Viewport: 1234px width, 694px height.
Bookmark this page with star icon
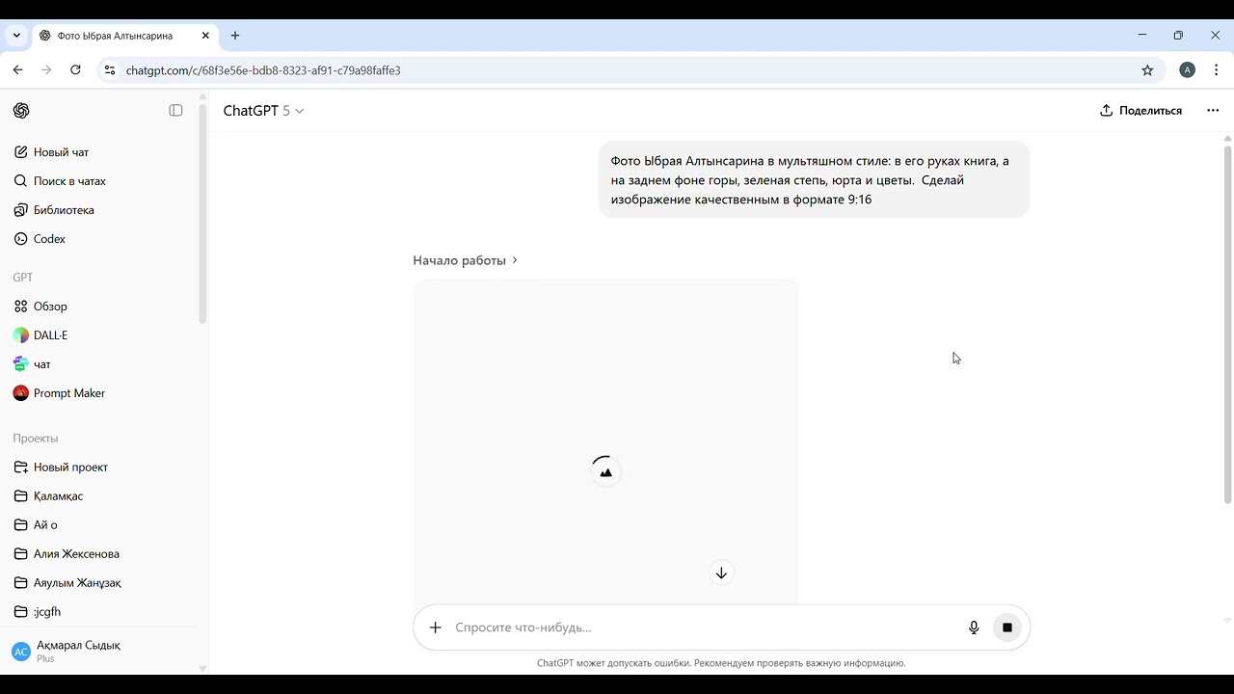[1147, 70]
